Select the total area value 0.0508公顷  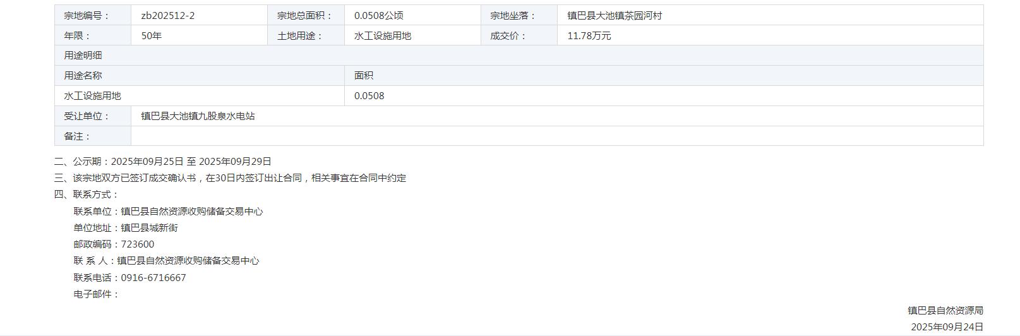click(x=379, y=16)
